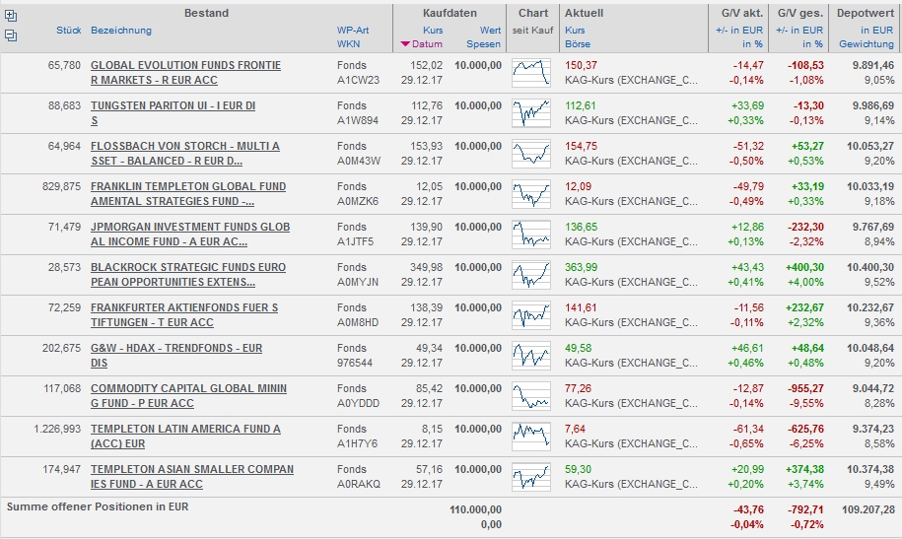The height and width of the screenshot is (539, 902).
Task: View Templeton Latin America chart thumbnail
Action: pos(531,437)
